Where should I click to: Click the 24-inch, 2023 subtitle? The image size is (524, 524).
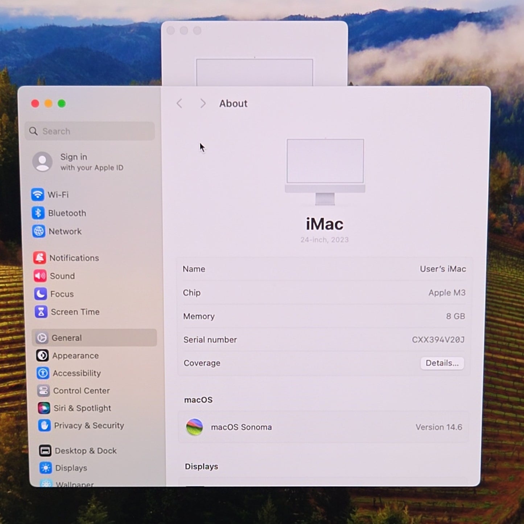tap(325, 240)
